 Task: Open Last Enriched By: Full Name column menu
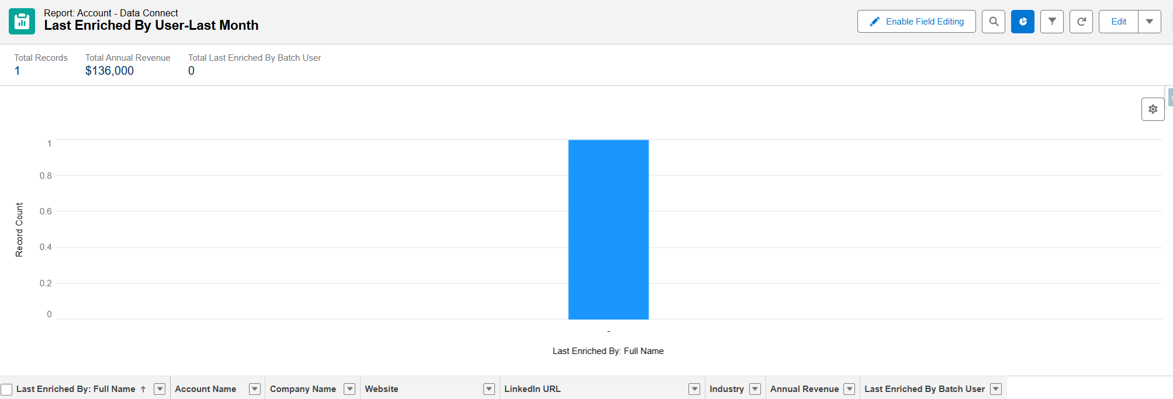(x=160, y=389)
